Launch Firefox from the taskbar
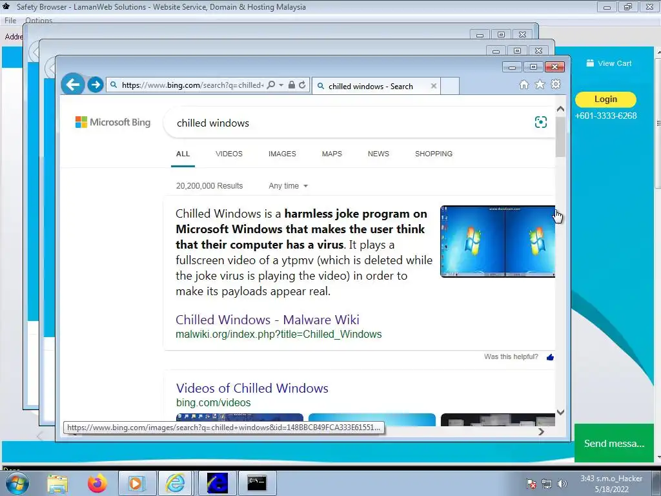 click(97, 483)
